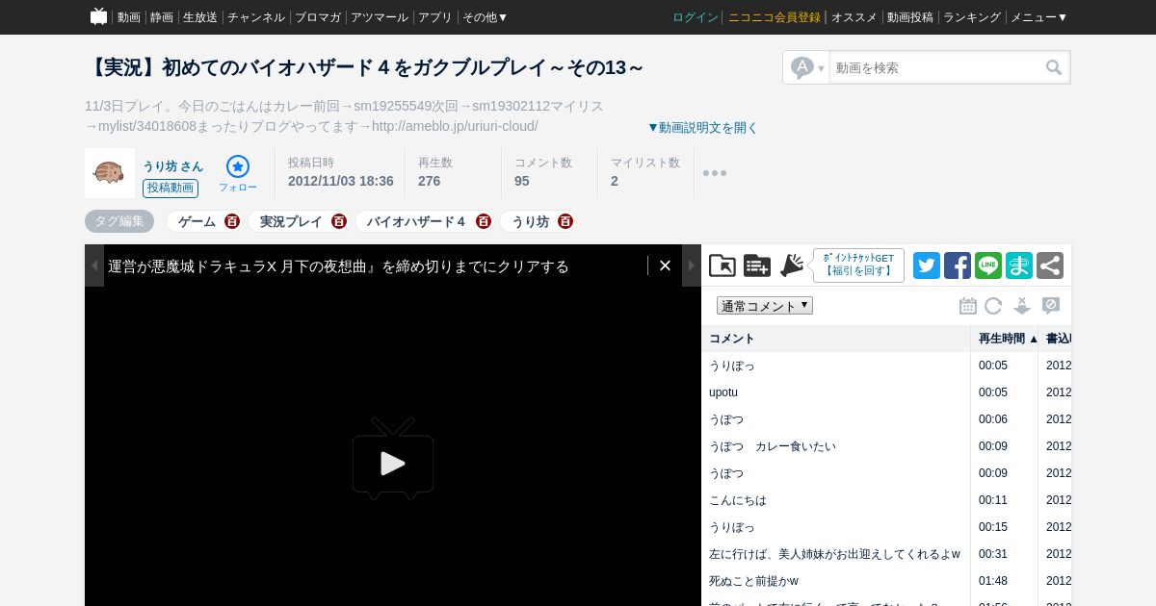Open the ランキング page
This screenshot has height=606, width=1156.
[972, 17]
